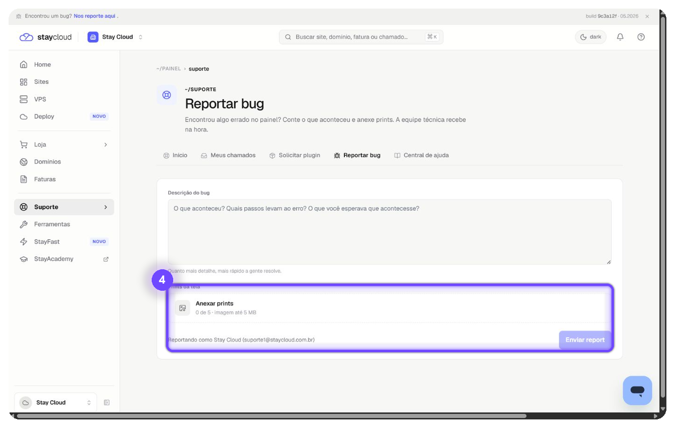Click the NOVO badge next to StayFast
Viewport: 675px width, 428px height.
tap(99, 242)
